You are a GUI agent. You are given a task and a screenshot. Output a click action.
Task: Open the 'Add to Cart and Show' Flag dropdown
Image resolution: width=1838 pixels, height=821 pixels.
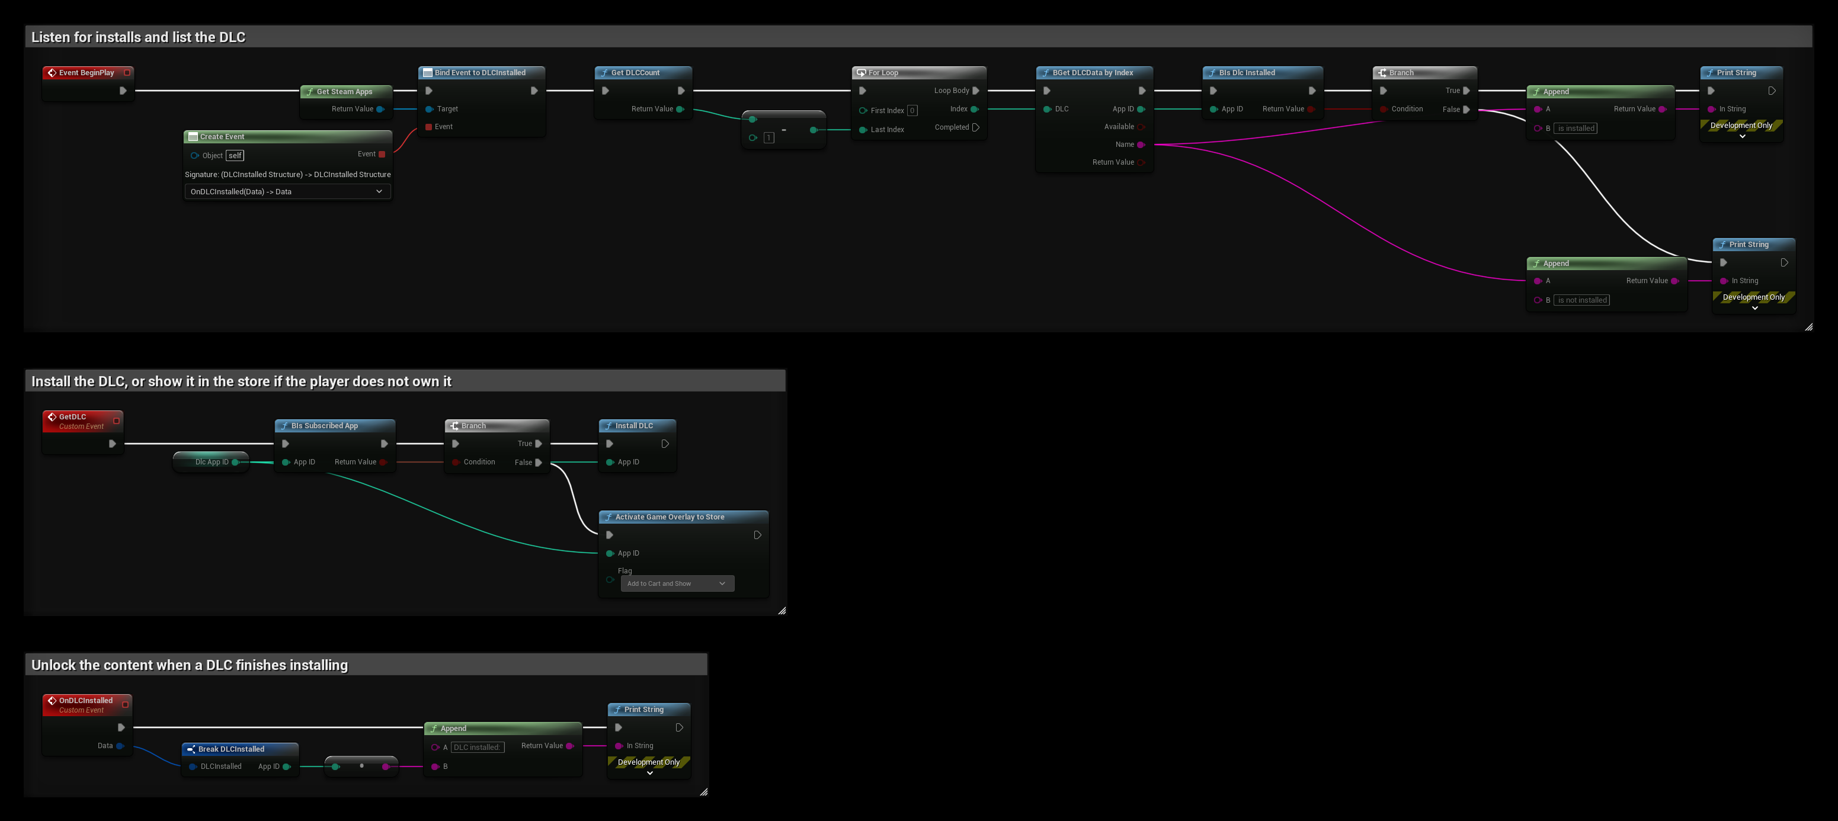[677, 583]
